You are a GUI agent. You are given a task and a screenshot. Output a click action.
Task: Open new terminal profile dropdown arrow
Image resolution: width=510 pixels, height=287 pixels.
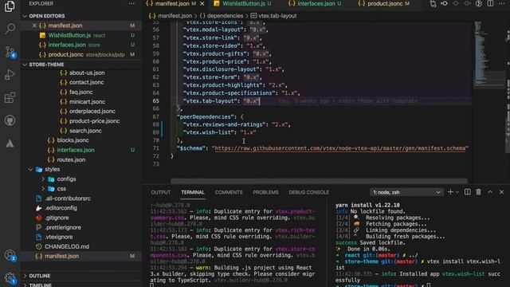tap(457, 192)
